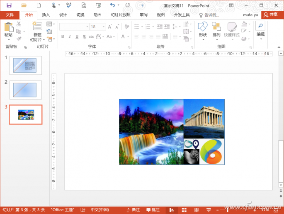Screen dimensions: 284x214
Task: Open the Slide Show (幻灯片放映) tab
Action: click(120, 15)
